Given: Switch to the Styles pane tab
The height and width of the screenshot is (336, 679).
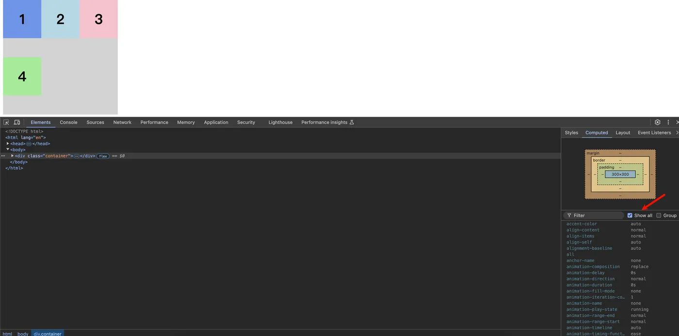Looking at the screenshot, I should pyautogui.click(x=571, y=133).
